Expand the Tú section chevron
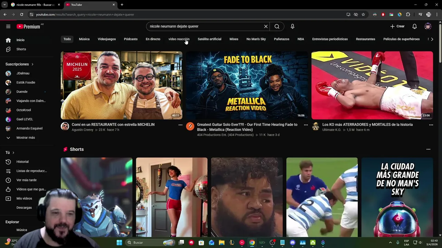This screenshot has height=248, width=442. coord(13,153)
